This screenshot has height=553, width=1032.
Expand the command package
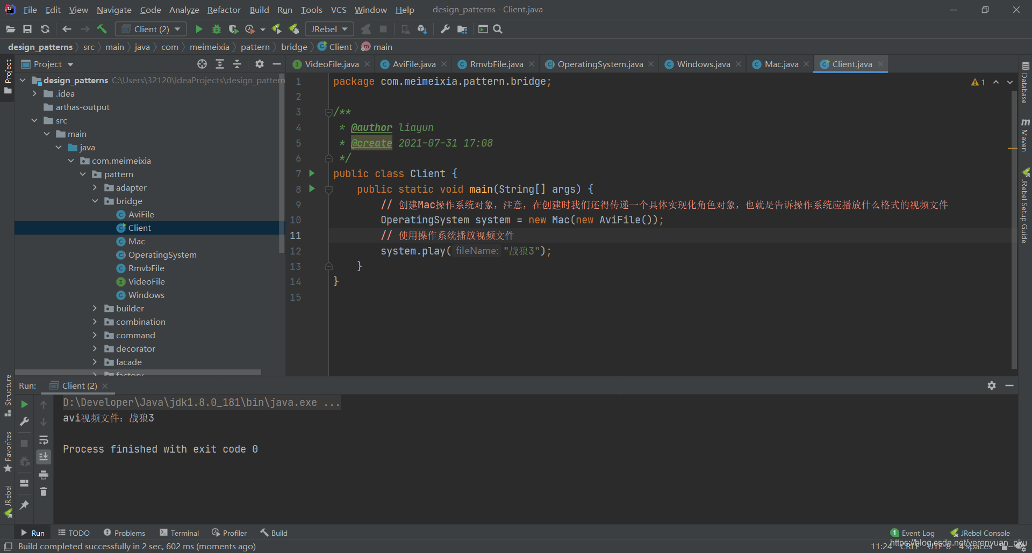[95, 335]
